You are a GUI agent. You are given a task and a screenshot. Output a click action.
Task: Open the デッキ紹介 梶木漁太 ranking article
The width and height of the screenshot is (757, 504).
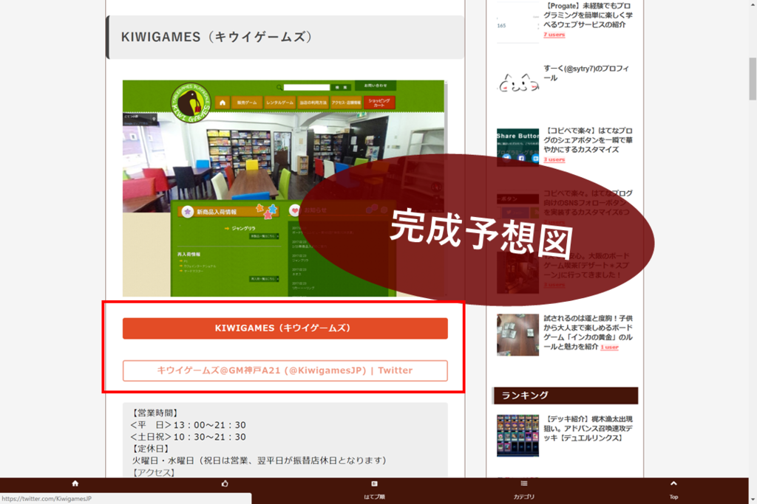tap(588, 428)
